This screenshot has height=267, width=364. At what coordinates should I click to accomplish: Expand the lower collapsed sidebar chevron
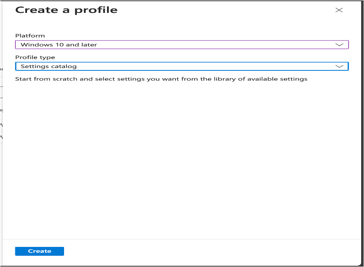(2, 137)
